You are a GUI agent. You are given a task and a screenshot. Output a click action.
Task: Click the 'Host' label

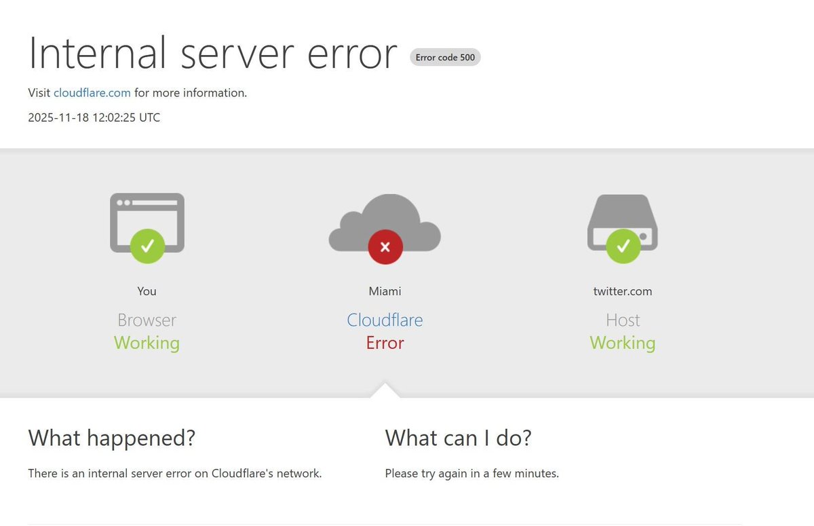click(x=623, y=320)
